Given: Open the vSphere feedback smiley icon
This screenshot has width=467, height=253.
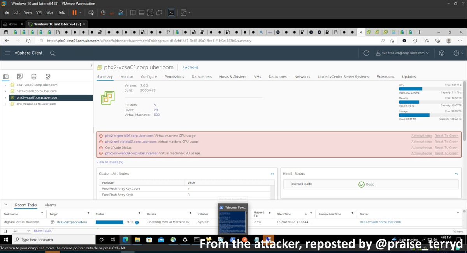Looking at the screenshot, I should [x=441, y=53].
